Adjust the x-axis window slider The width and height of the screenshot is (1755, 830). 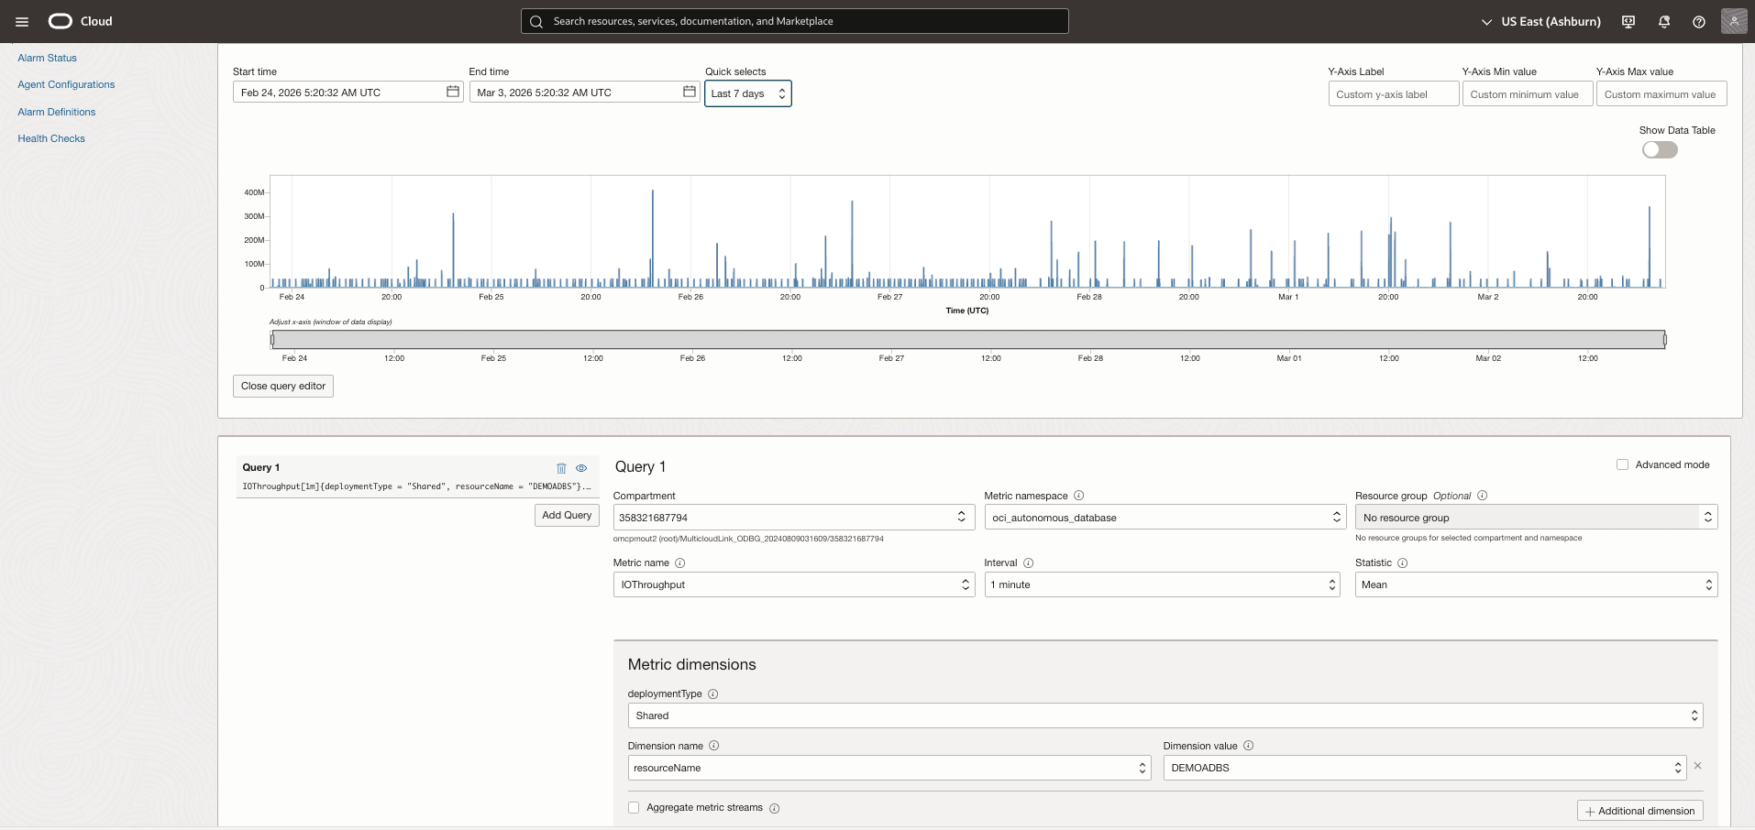click(x=968, y=339)
